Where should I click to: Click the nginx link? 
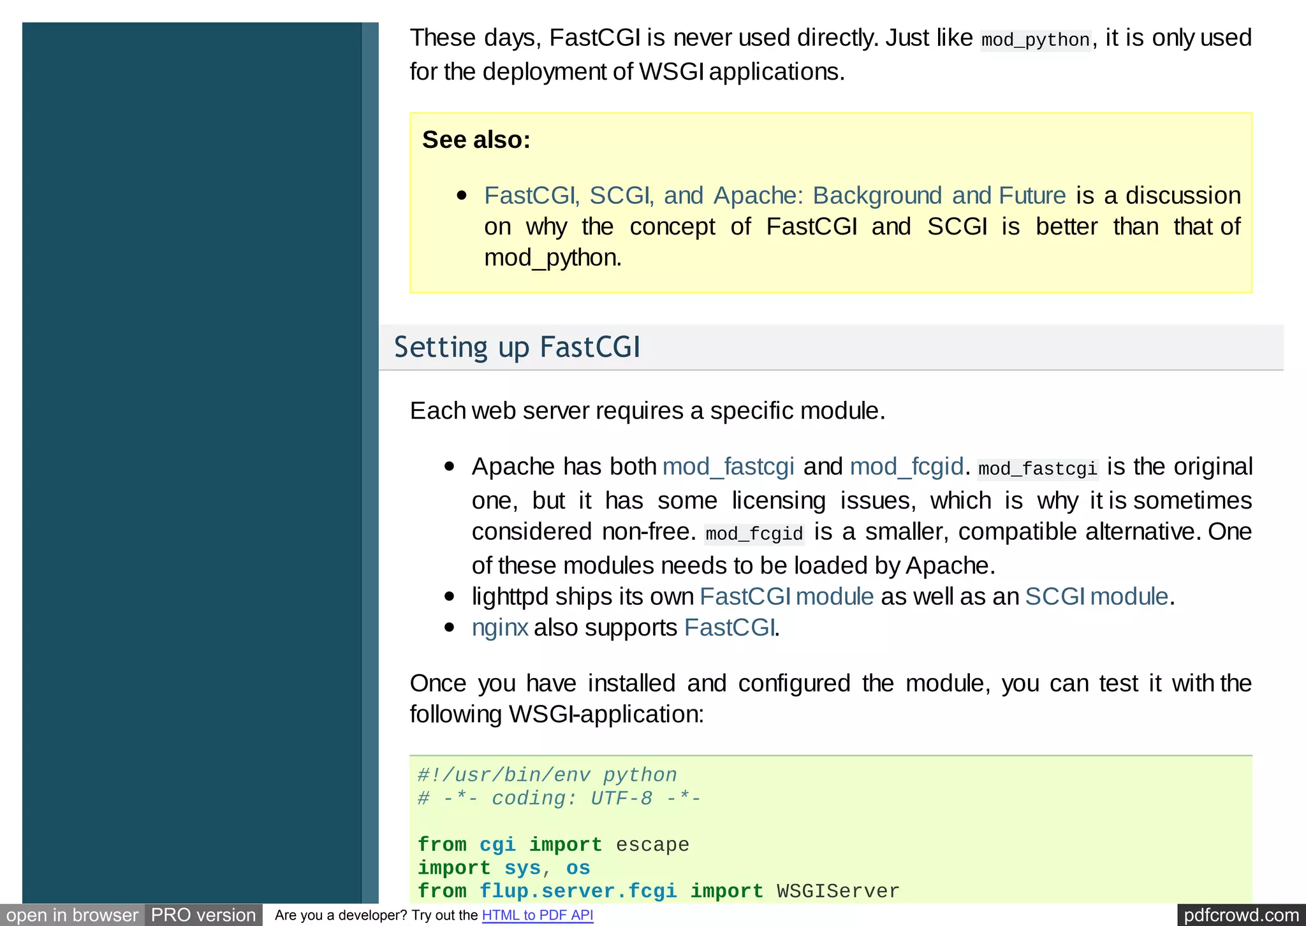point(500,628)
